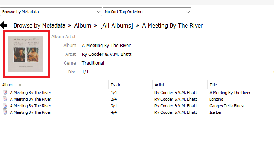Open the Browse by Metadata dropdown
The height and width of the screenshot is (148, 274).
coord(51,12)
